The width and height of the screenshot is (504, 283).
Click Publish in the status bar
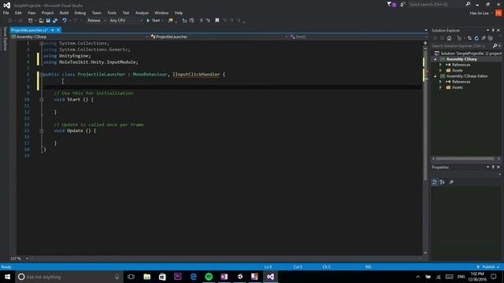point(488,267)
